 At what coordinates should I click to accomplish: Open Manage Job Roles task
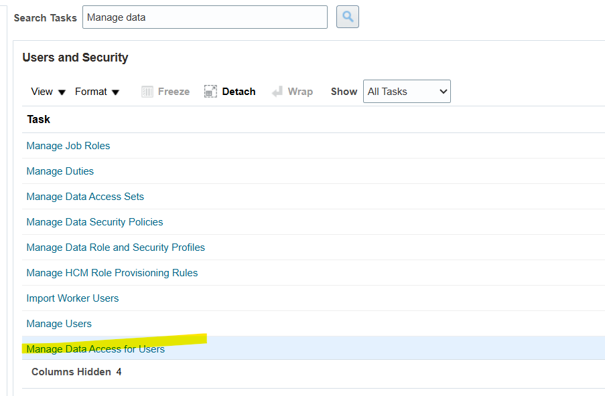click(68, 146)
